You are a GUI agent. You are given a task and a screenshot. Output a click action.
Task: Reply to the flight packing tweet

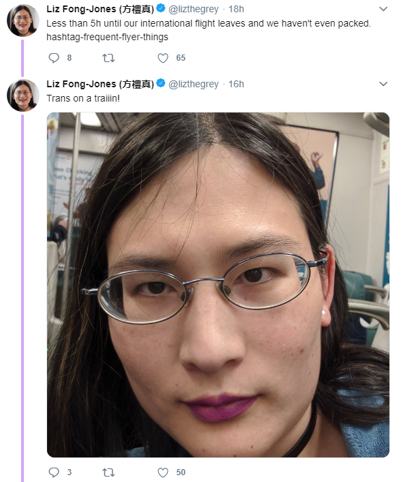54,58
